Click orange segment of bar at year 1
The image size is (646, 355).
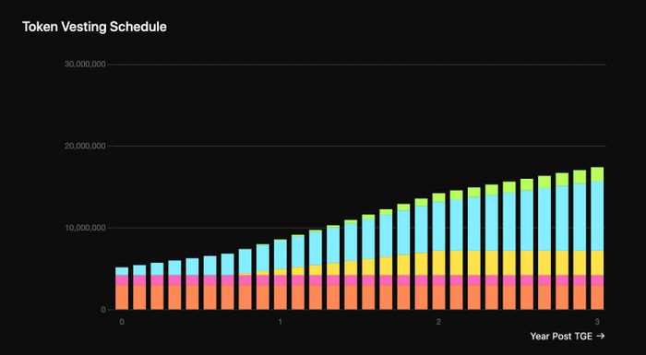point(281,297)
